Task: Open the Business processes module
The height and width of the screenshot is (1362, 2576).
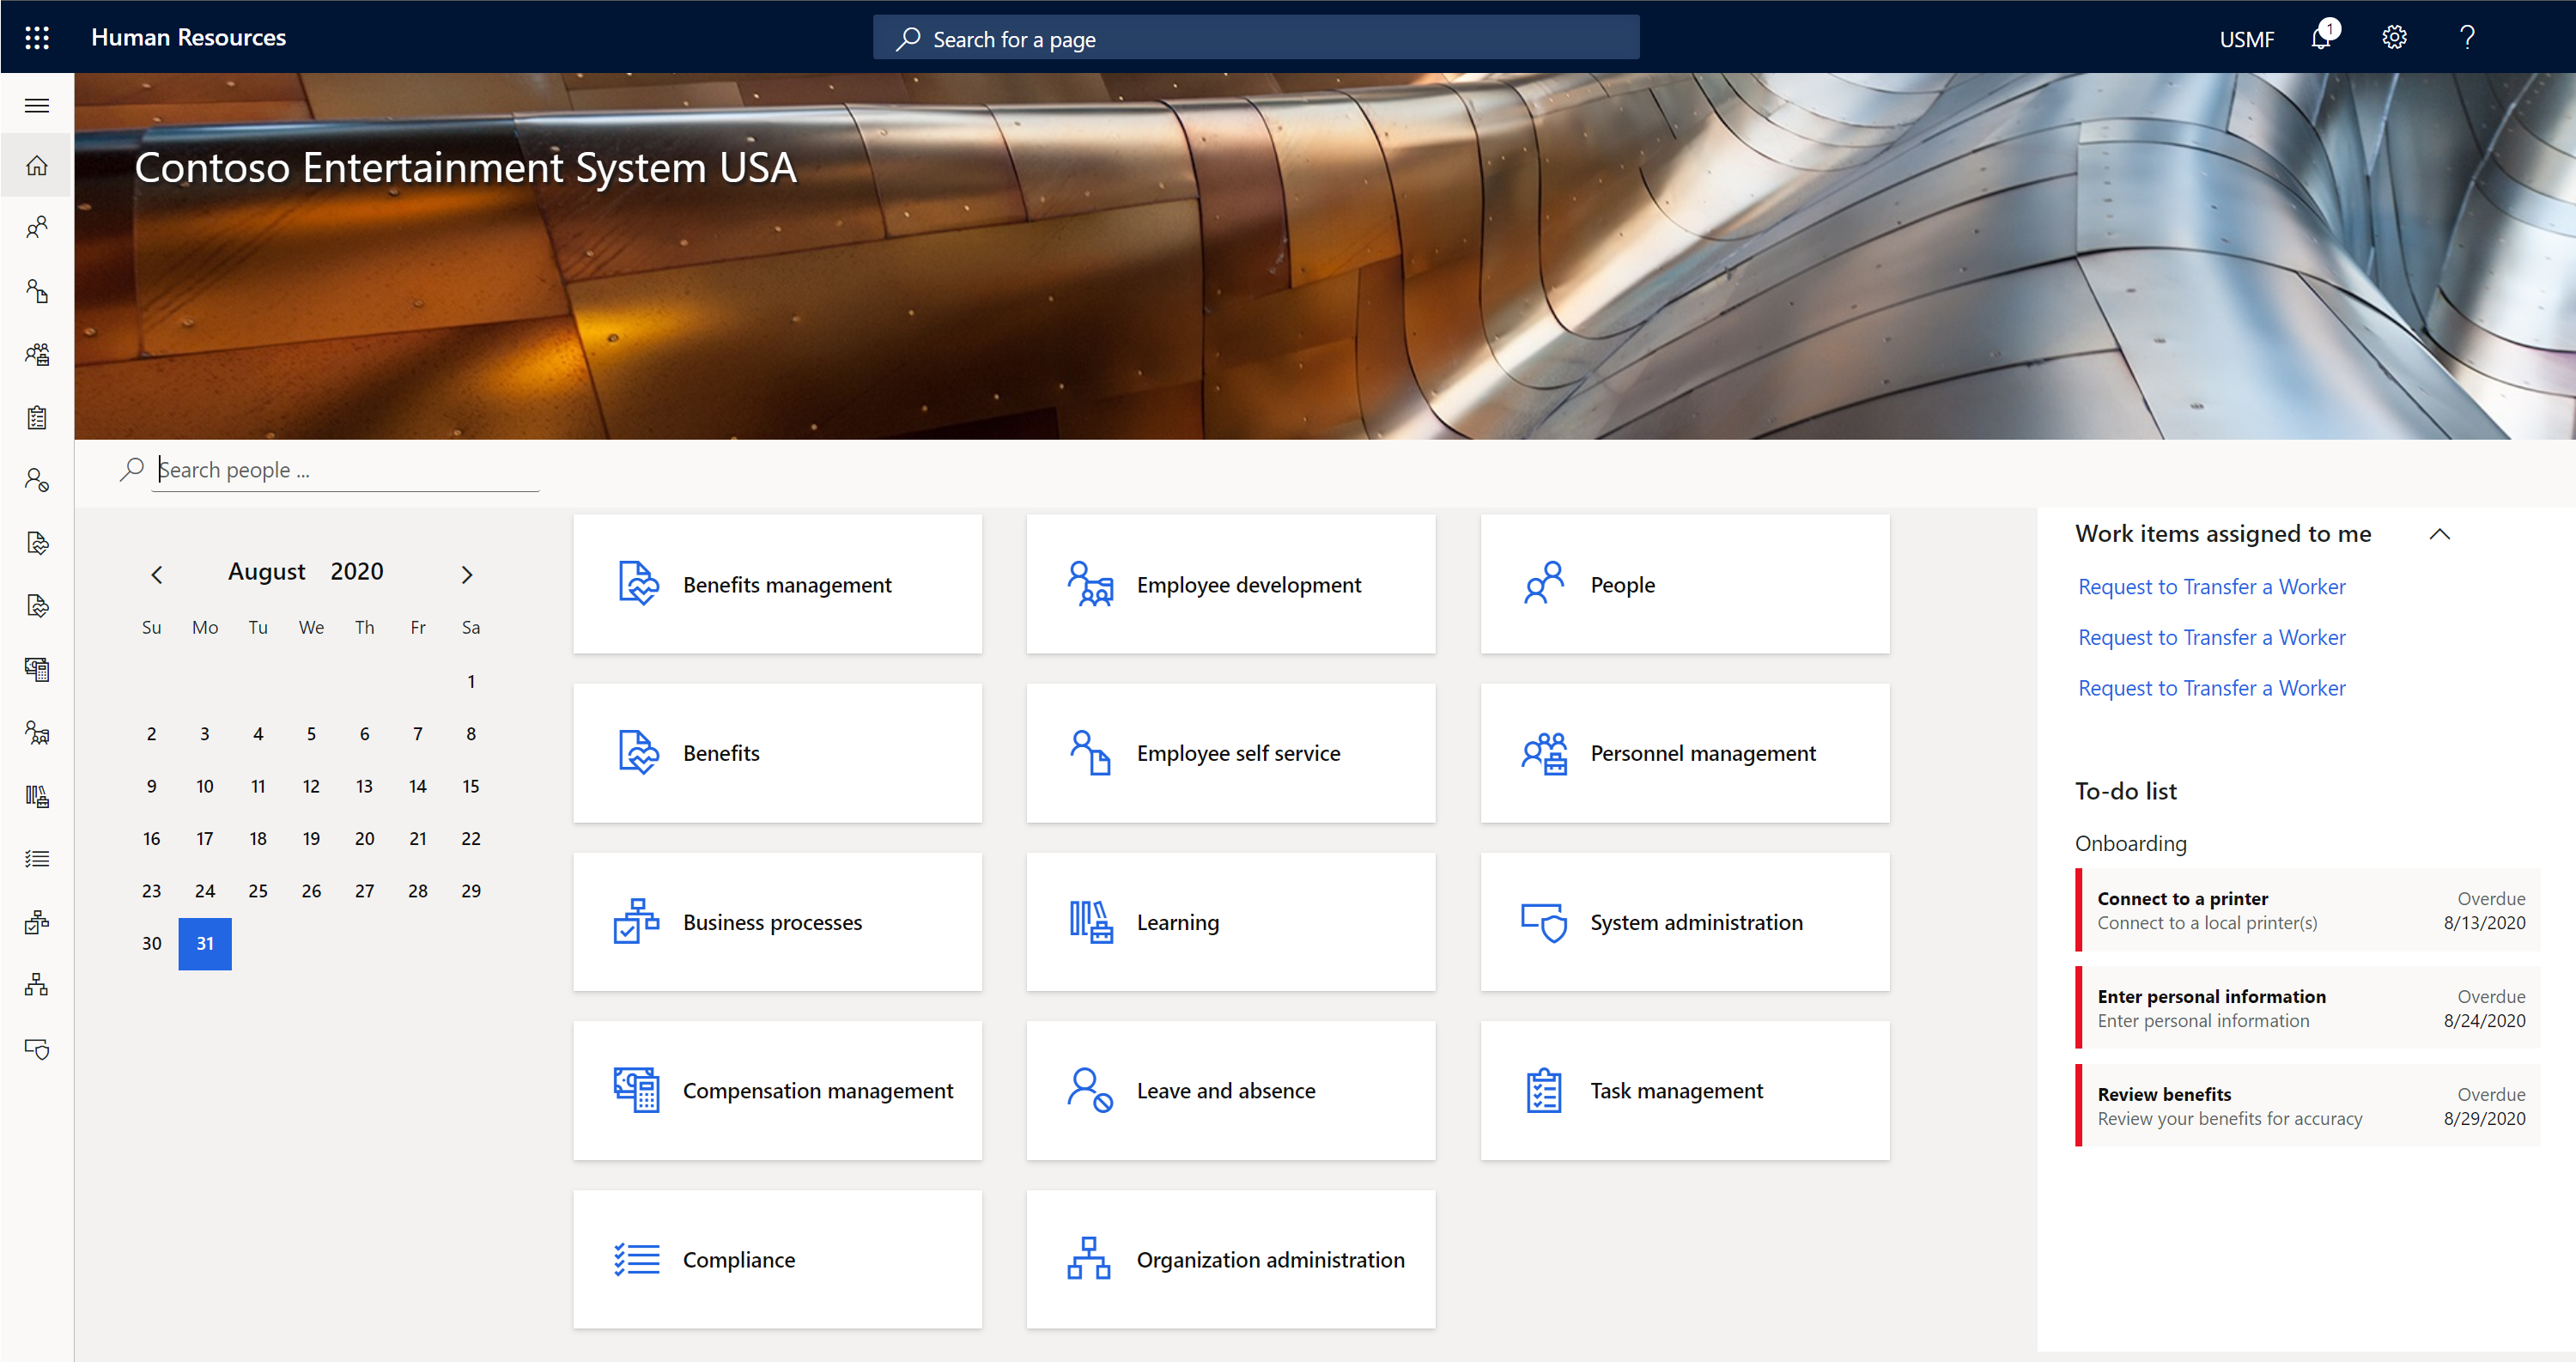Action: (x=779, y=922)
